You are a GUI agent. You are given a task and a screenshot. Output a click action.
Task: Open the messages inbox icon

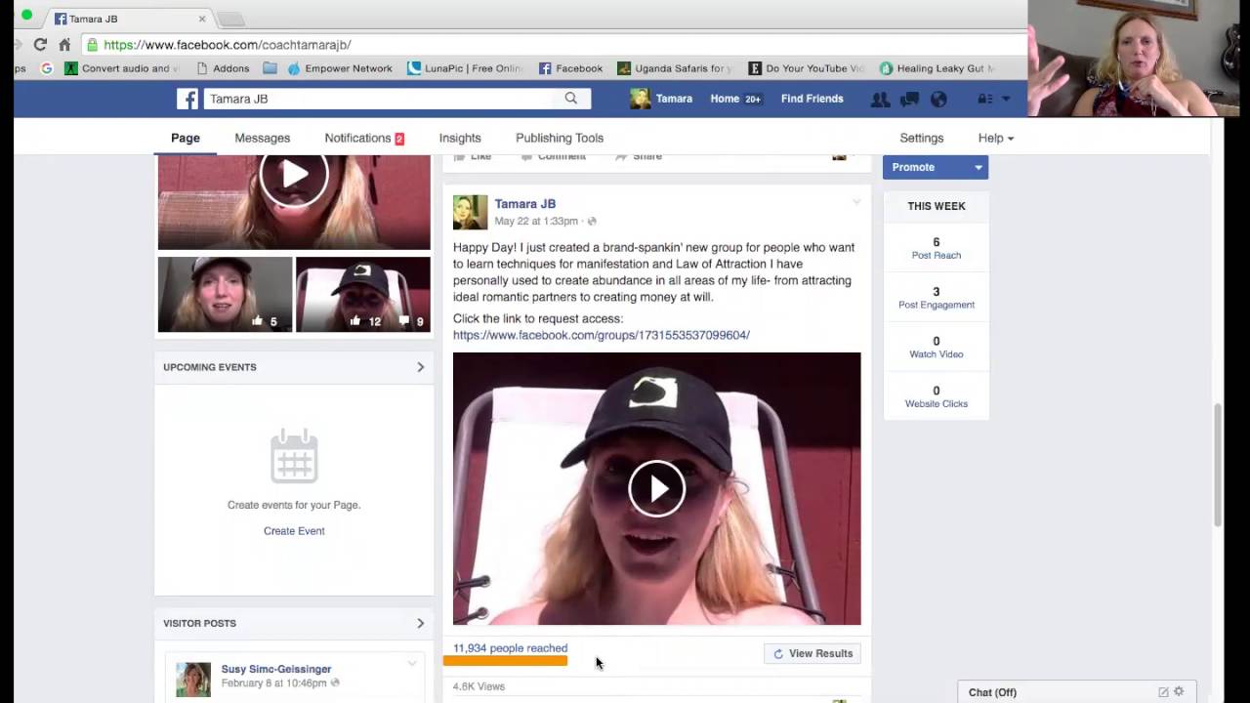coord(909,99)
